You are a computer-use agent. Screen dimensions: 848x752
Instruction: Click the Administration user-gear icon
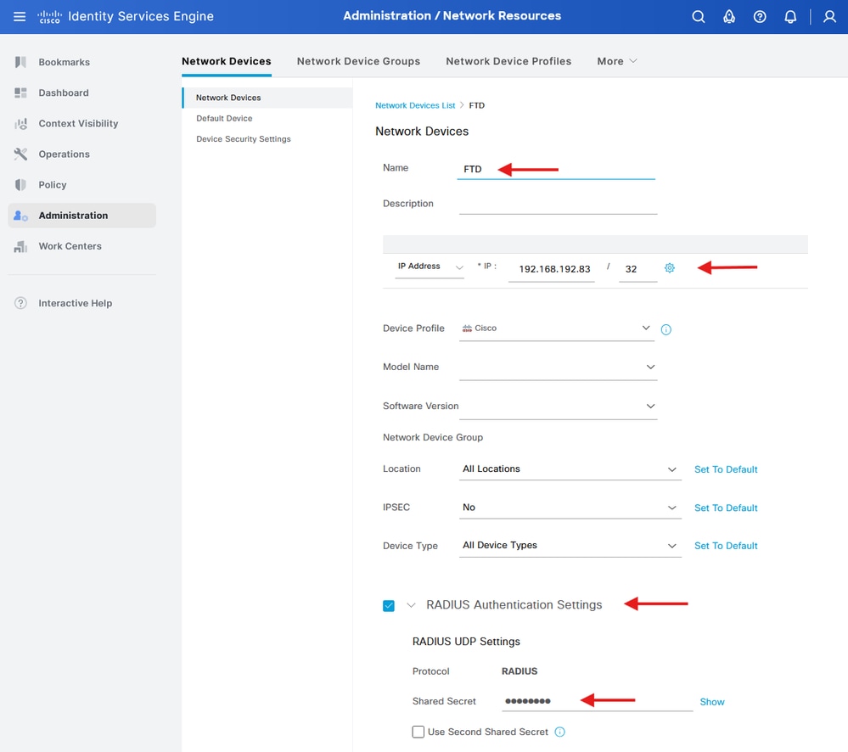pos(20,216)
